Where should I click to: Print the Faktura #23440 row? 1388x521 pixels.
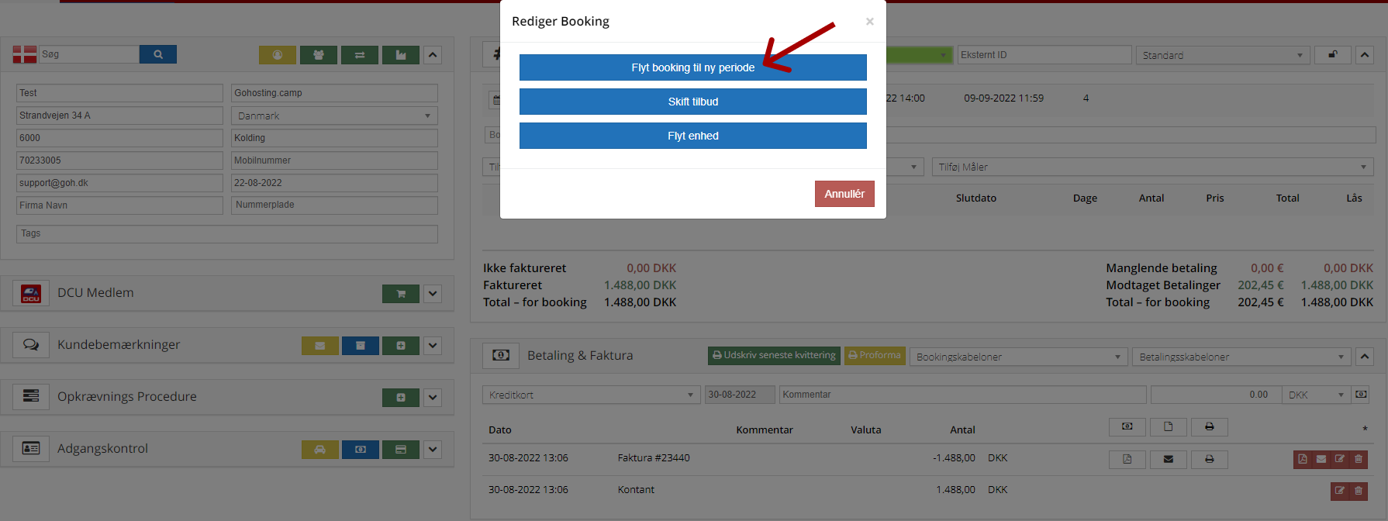(1209, 459)
